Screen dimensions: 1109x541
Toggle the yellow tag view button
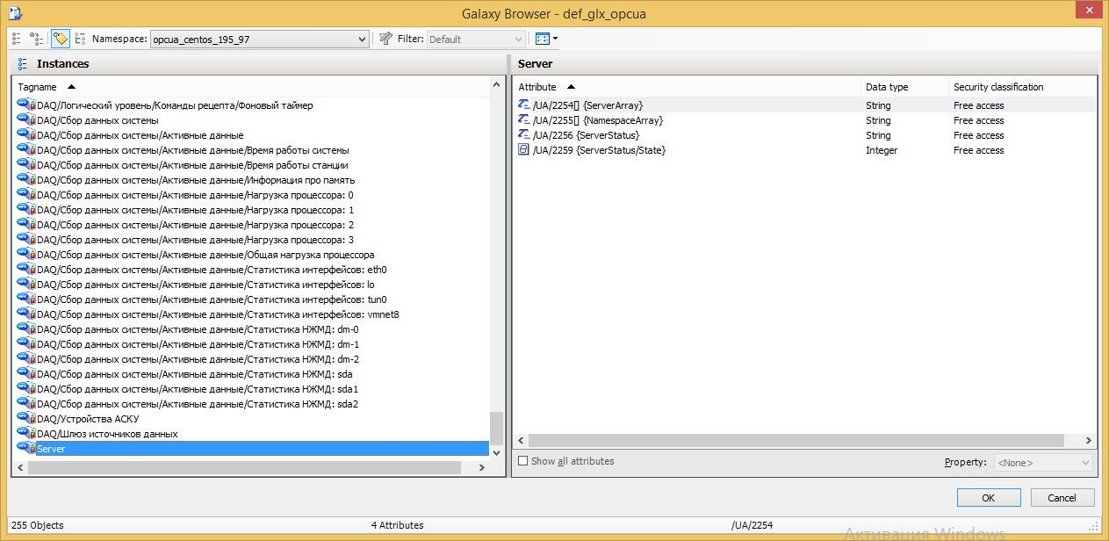(x=60, y=39)
